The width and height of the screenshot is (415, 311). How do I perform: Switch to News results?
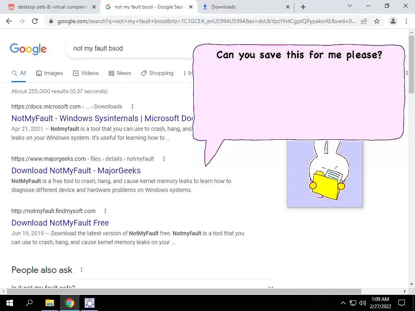pos(120,73)
